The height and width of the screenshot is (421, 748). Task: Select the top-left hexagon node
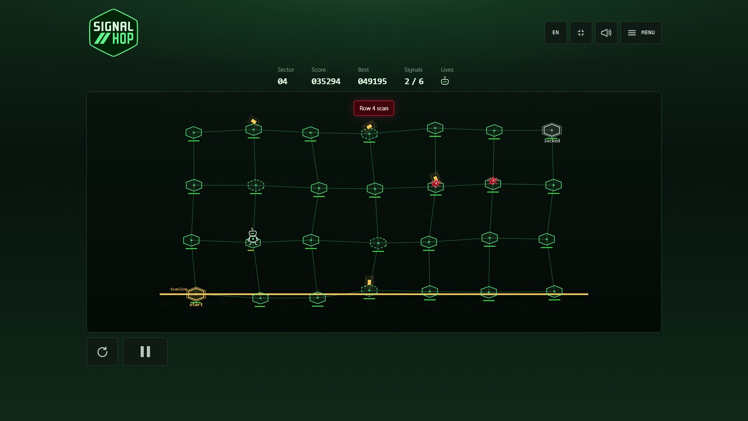(x=194, y=133)
